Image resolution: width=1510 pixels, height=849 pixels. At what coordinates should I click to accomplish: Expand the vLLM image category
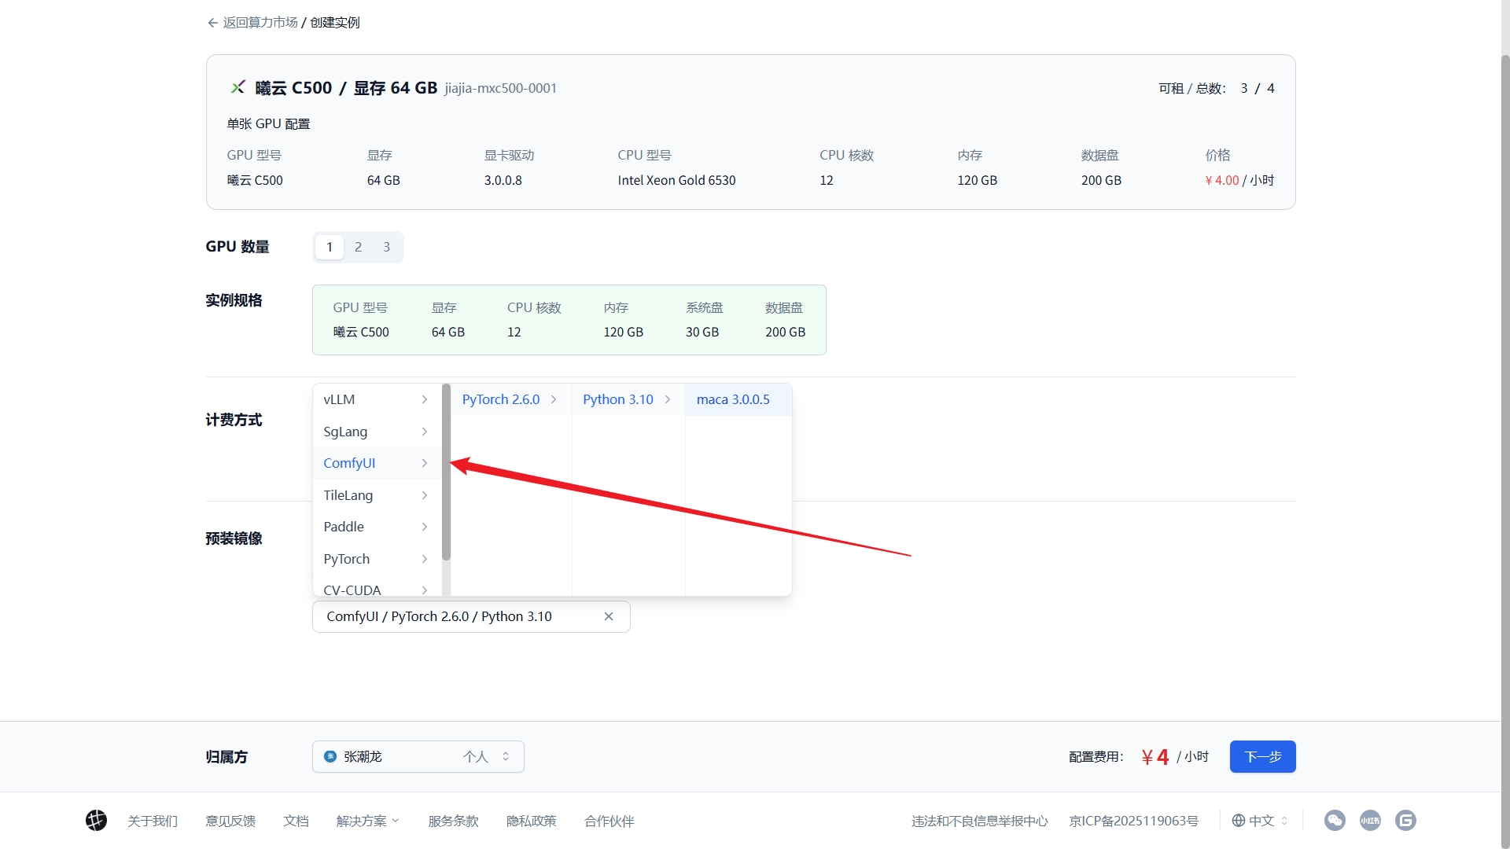(375, 399)
